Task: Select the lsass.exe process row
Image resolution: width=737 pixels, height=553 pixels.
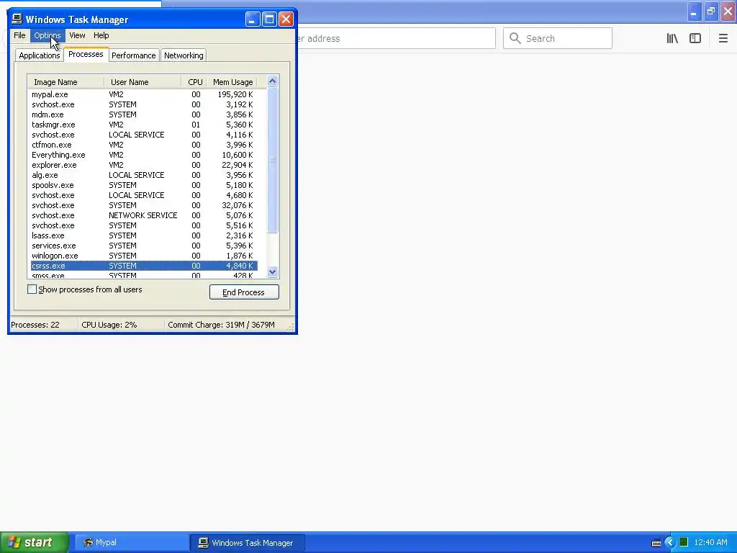Action: coord(144,235)
